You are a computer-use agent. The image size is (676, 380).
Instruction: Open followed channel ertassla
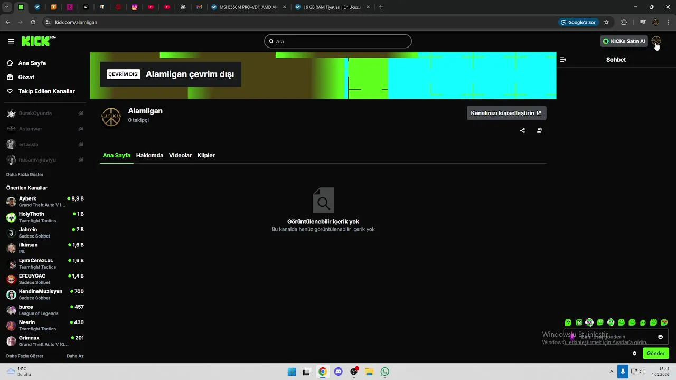pos(45,144)
